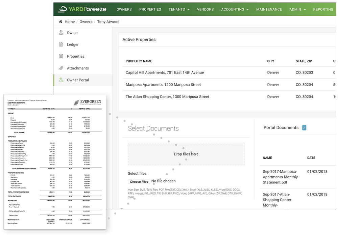Click the Yardi Breeze logo

pos(82,9)
